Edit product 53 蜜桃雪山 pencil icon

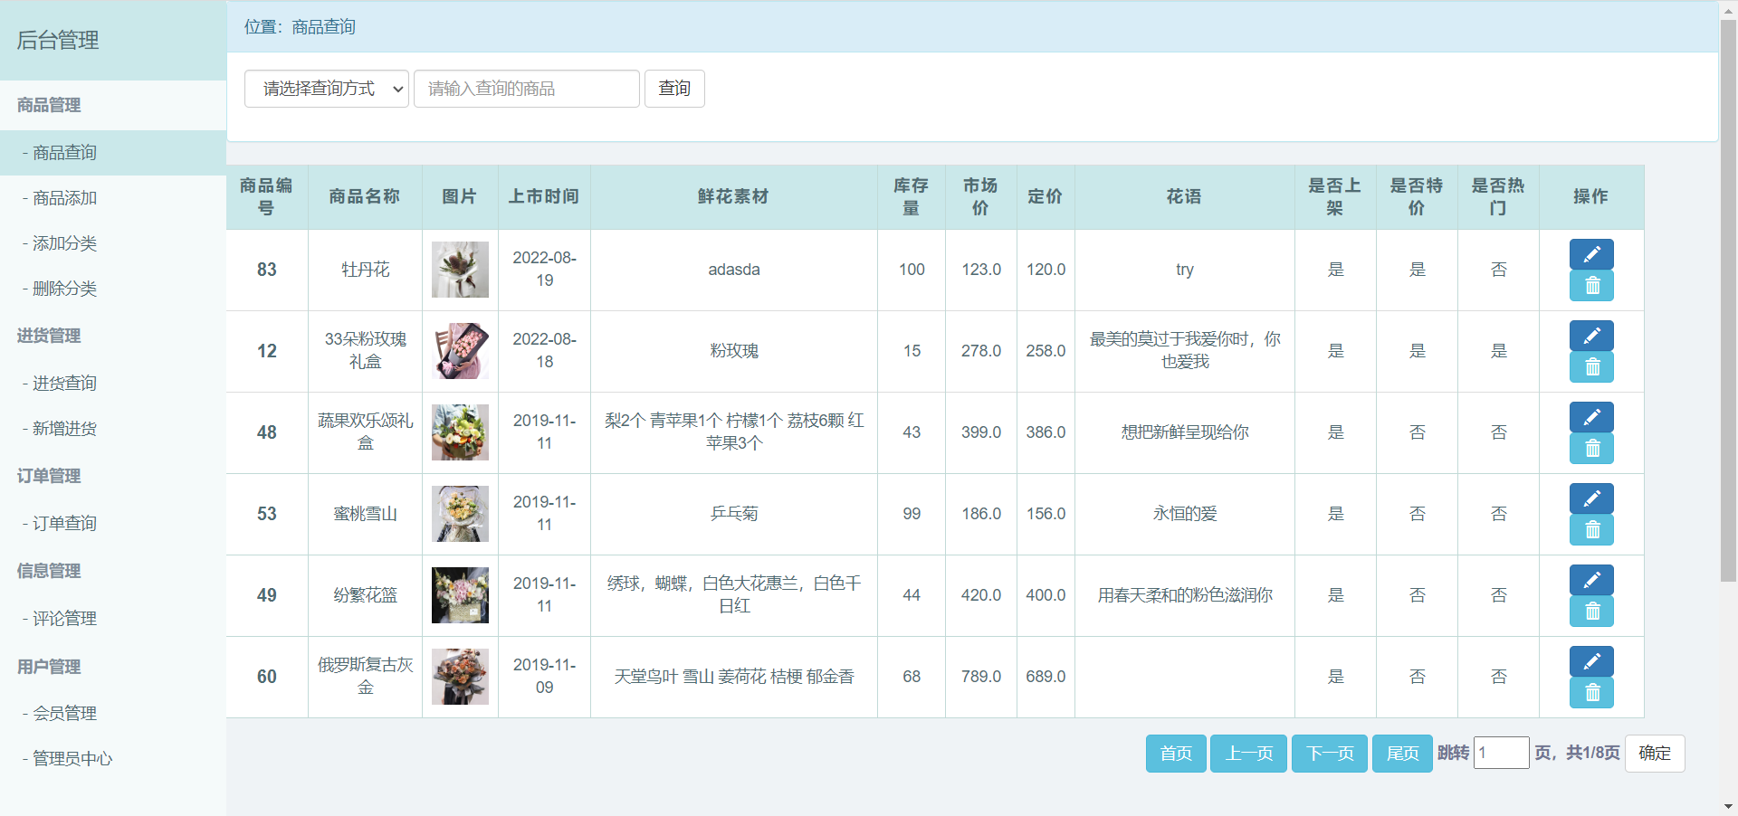pyautogui.click(x=1591, y=498)
